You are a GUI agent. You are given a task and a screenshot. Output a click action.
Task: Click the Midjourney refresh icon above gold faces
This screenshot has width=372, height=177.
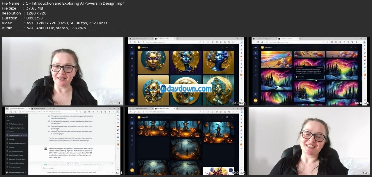[227, 47]
